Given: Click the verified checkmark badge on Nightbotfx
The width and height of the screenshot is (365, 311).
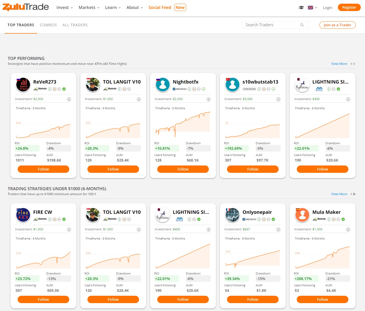Looking at the screenshot, I should click(204, 89).
